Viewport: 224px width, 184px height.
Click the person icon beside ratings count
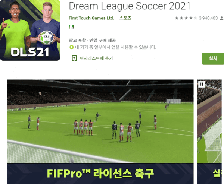coord(222,18)
